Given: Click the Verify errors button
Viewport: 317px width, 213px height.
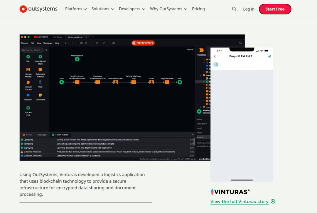Looking at the screenshot, I should pos(143,43).
